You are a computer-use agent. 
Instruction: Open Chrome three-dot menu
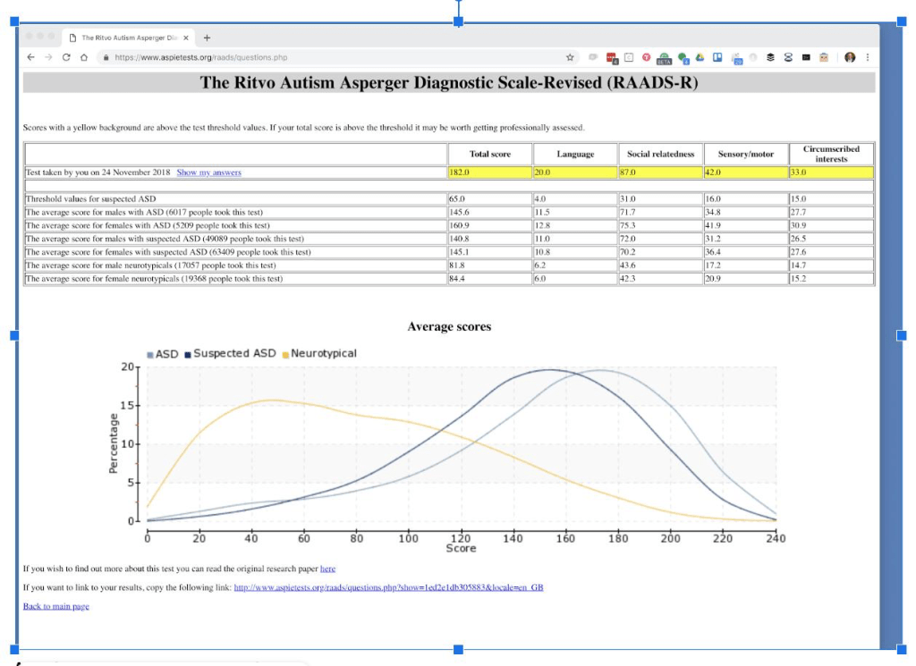click(x=868, y=57)
